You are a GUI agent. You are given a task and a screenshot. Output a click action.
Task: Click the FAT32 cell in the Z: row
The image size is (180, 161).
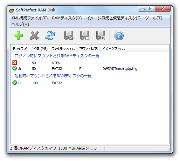tap(57, 83)
